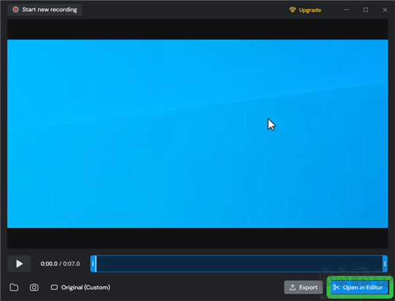Click the video preview area
The width and height of the screenshot is (395, 301).
tap(197, 133)
